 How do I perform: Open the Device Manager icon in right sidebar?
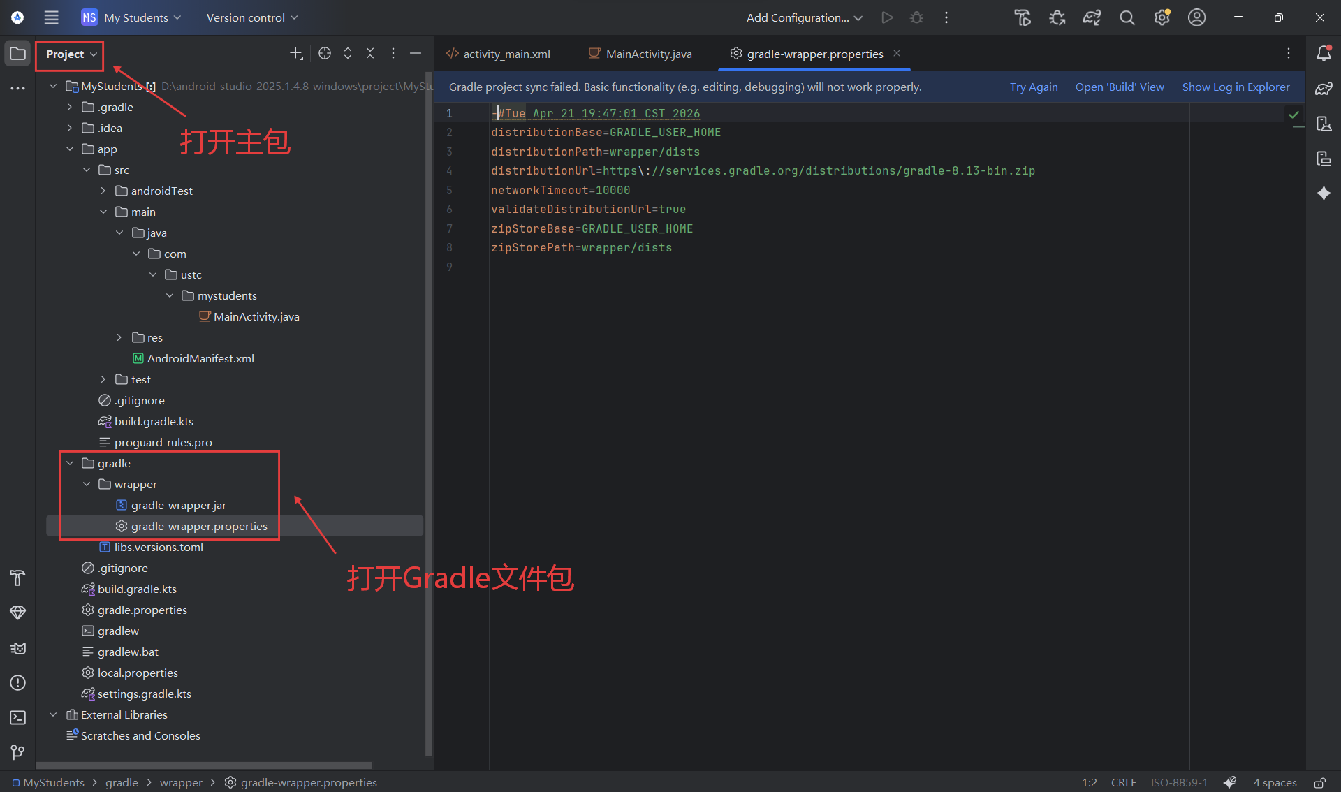tap(1324, 124)
